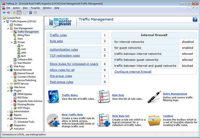Click the large Rules Management baton icon

click(155, 97)
